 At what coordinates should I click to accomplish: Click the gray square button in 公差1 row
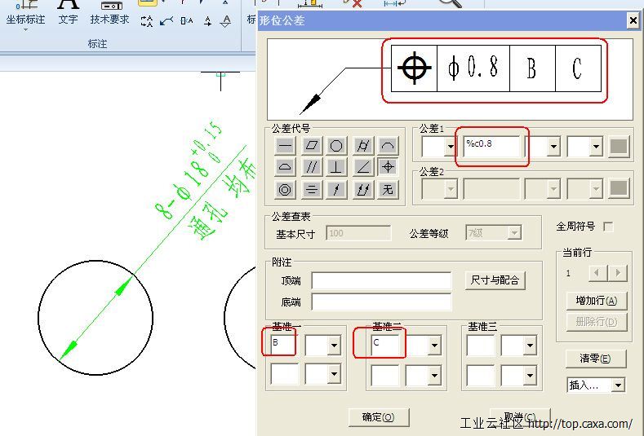pos(619,147)
